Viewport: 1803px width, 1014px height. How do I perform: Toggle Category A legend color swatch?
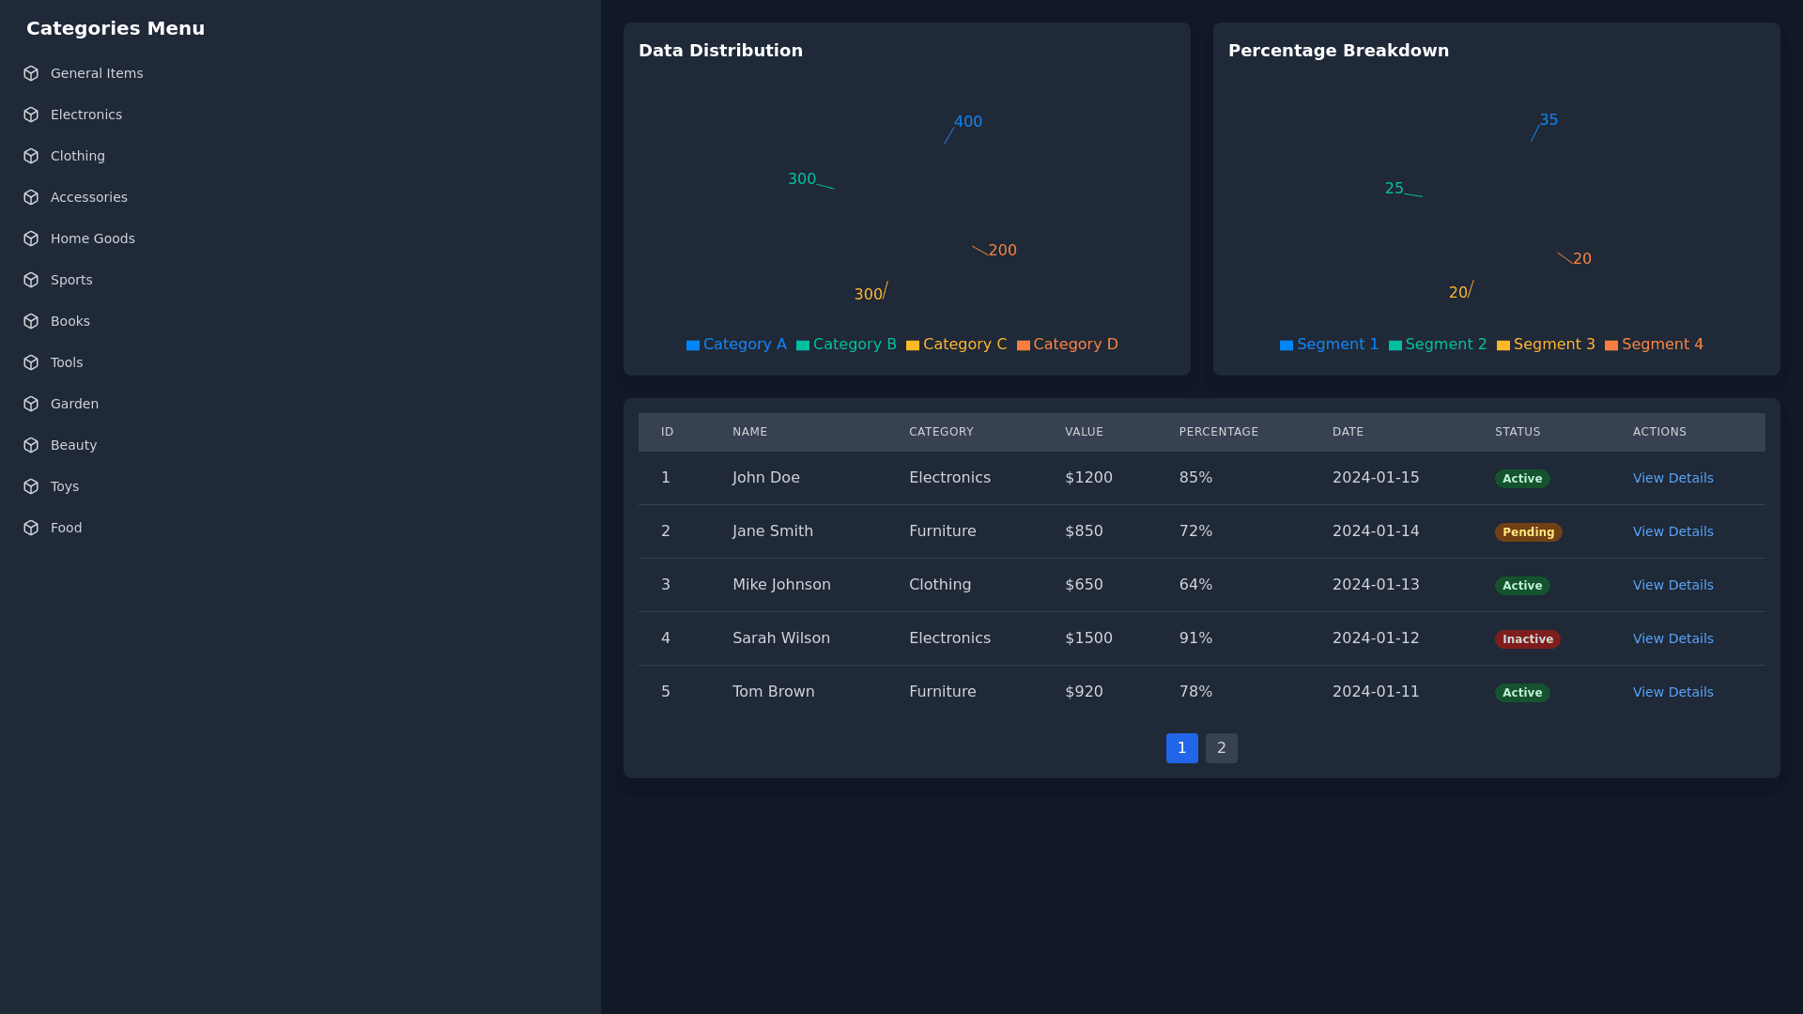(x=693, y=346)
